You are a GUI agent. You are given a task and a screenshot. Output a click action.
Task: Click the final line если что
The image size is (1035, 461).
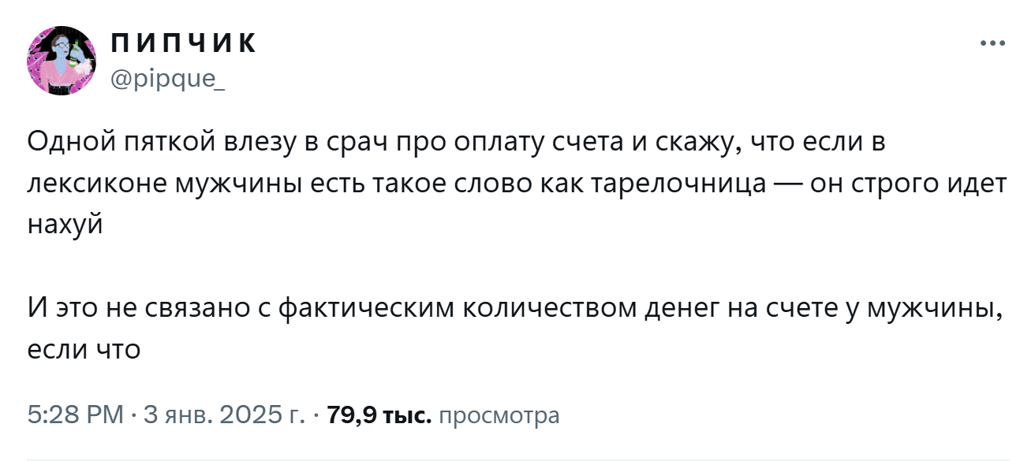tap(83, 348)
